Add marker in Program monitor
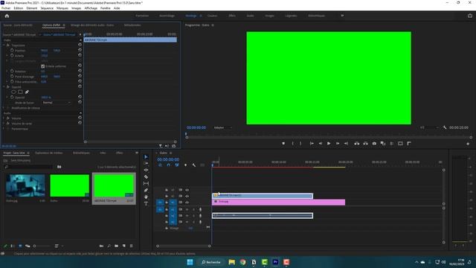The height and width of the screenshot is (268, 476). coord(283,144)
